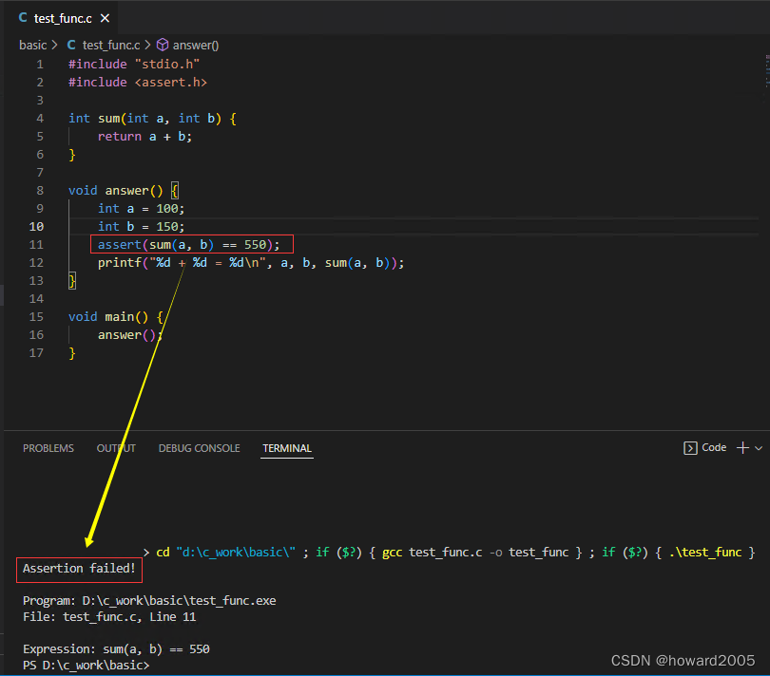Click 'int sum(int a, int b) {' line
Image resolution: width=770 pixels, height=676 pixels.
[152, 119]
